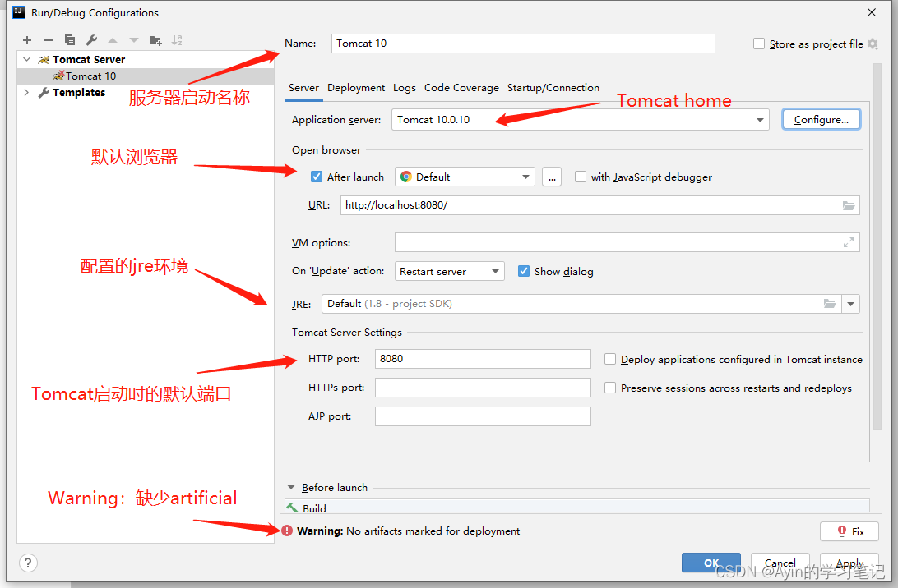This screenshot has height=588, width=898.
Task: Click gear icon beside Store as project file
Action: [x=873, y=44]
